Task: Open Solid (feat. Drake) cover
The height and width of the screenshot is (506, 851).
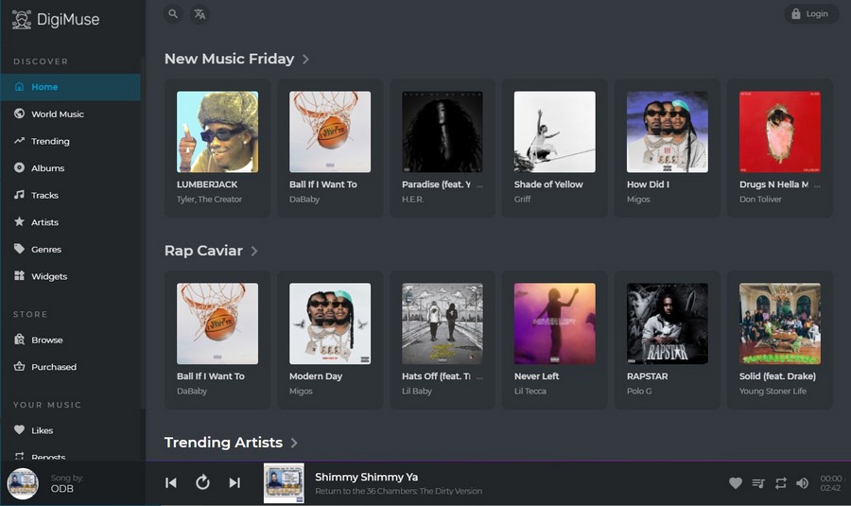Action: tap(780, 323)
